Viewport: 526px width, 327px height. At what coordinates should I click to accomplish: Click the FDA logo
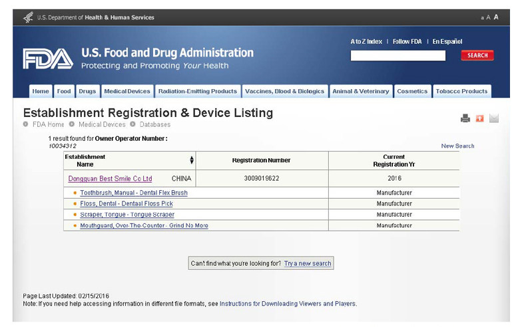(x=47, y=59)
